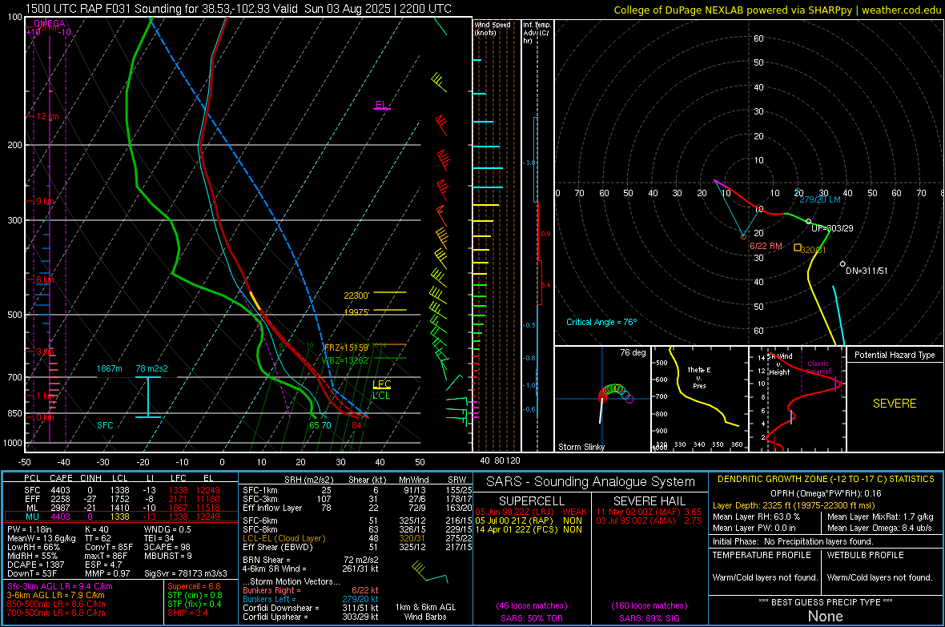The image size is (945, 627).
Task: Click the white circle marker beside UP=303/29
Action: pyautogui.click(x=809, y=222)
